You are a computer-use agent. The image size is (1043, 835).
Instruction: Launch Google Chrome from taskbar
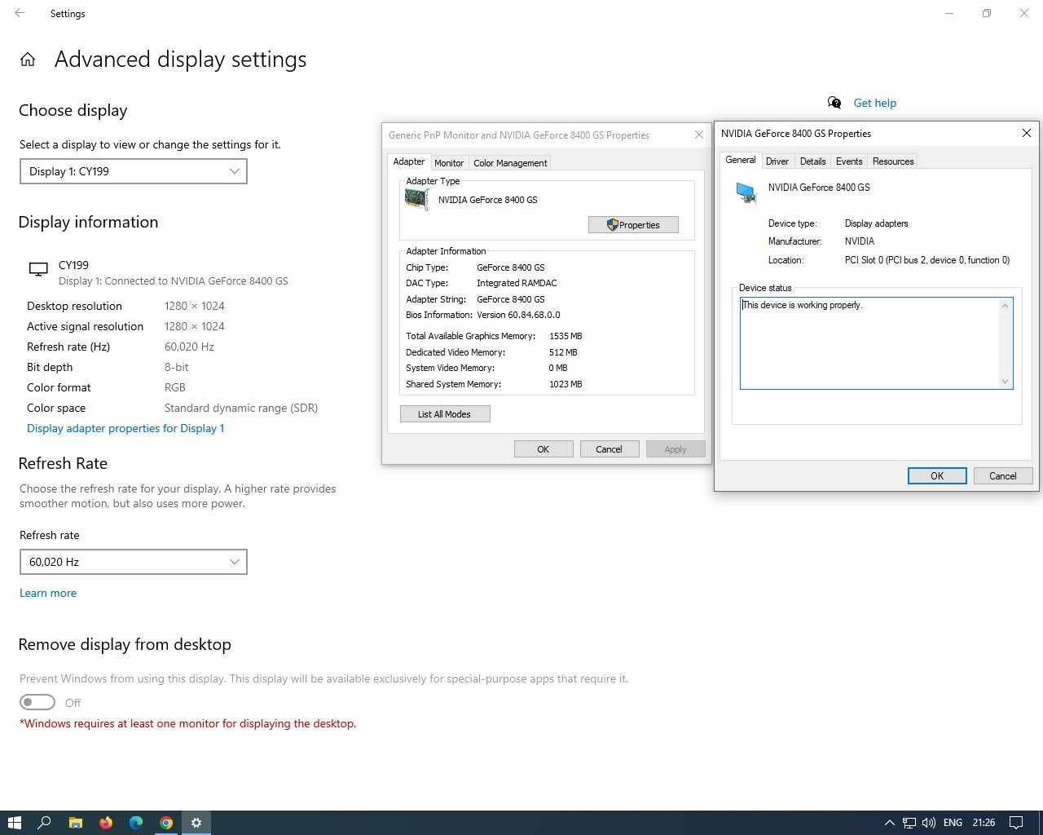coord(166,823)
